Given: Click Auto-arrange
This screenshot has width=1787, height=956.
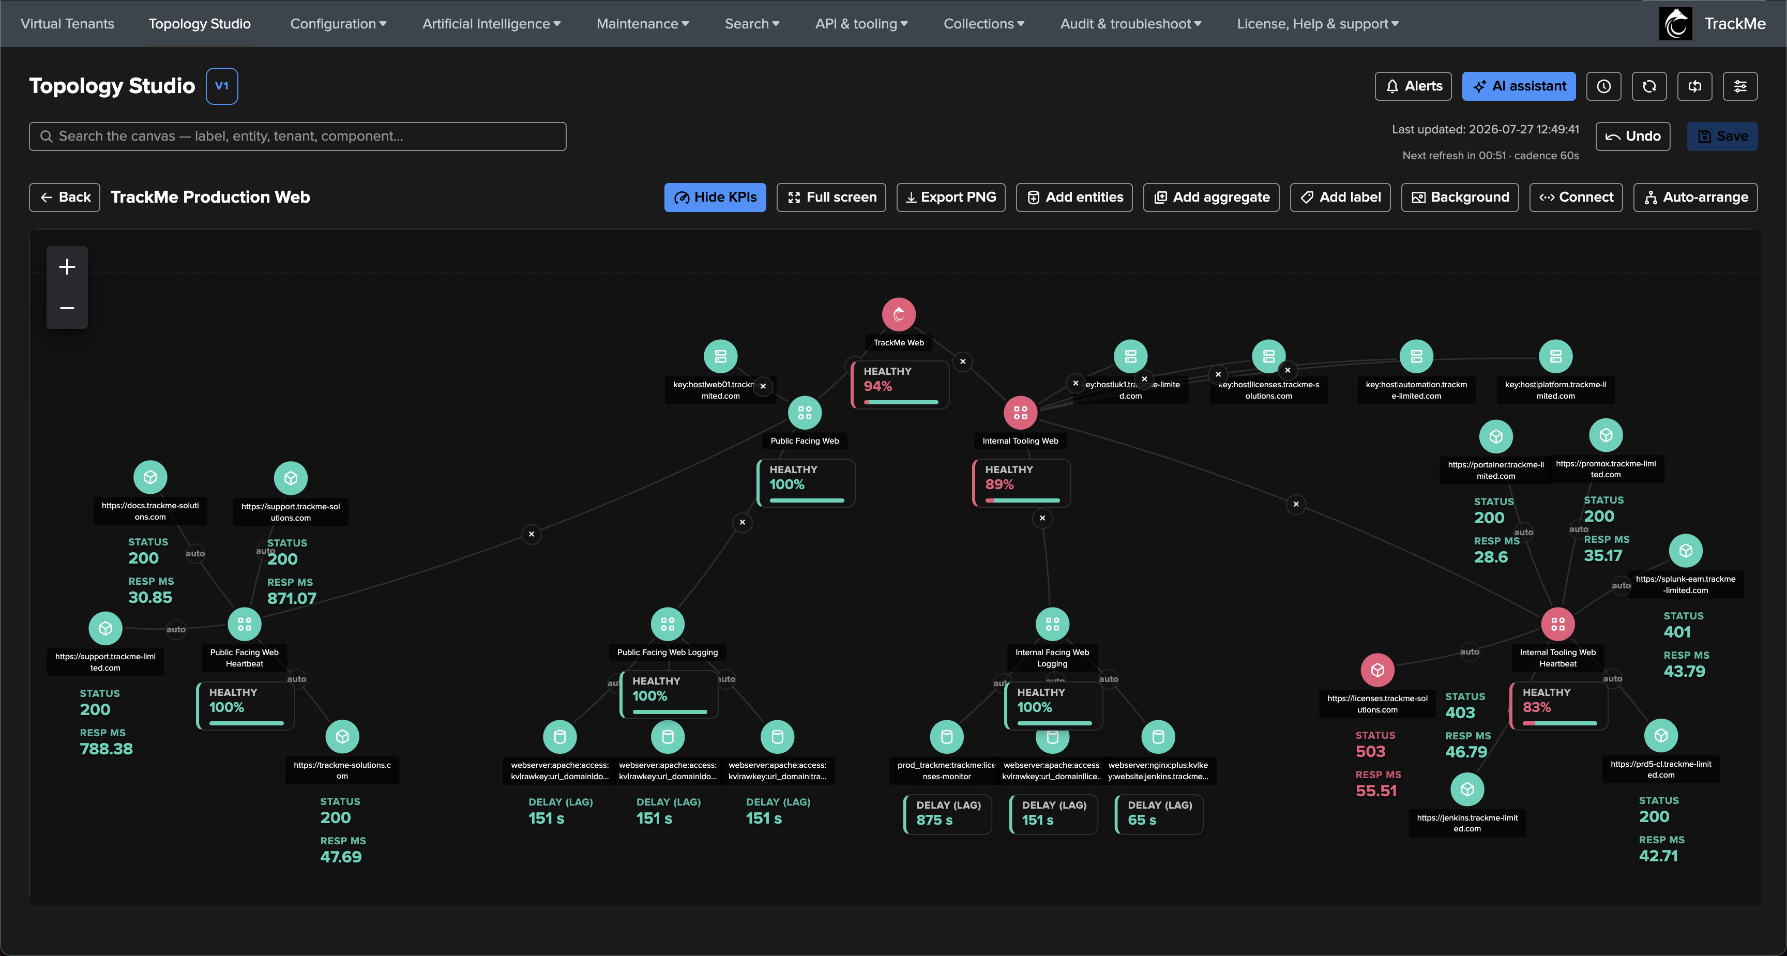Looking at the screenshot, I should pos(1695,197).
